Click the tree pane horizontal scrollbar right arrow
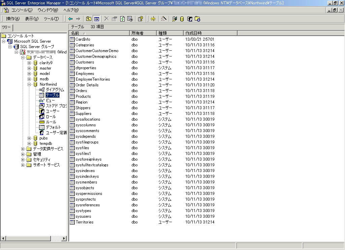 click(x=64, y=238)
